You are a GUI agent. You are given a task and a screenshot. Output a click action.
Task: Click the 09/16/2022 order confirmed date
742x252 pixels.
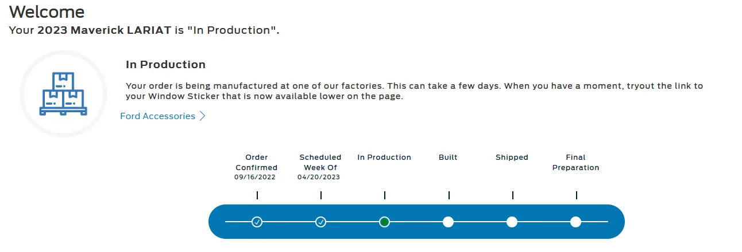(x=255, y=177)
